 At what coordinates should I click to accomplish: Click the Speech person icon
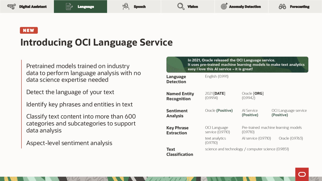pos(126,6)
